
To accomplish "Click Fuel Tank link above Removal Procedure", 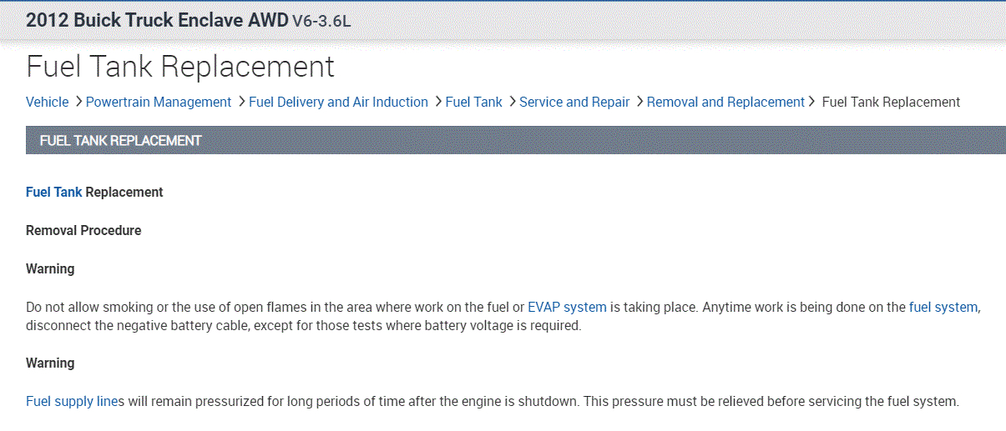I will (x=54, y=192).
